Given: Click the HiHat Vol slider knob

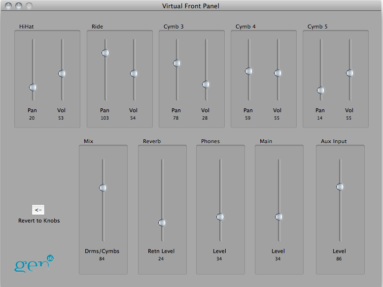Looking at the screenshot, I should [62, 74].
